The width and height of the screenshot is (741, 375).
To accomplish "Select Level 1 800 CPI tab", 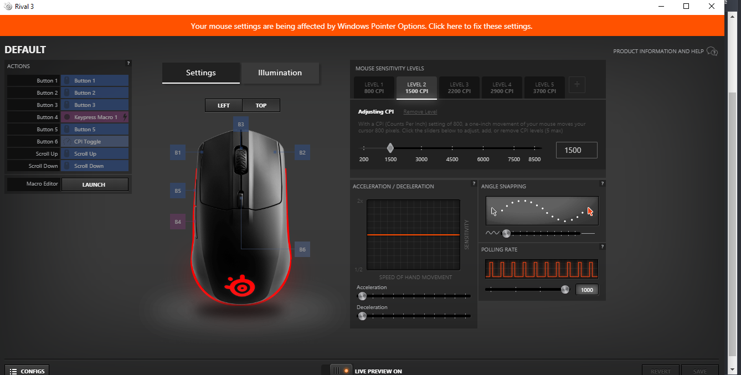I will (374, 88).
